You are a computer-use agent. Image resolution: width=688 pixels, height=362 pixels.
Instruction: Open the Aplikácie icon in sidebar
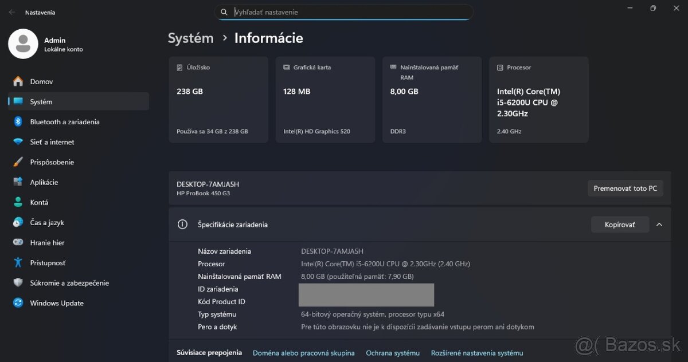pyautogui.click(x=18, y=182)
